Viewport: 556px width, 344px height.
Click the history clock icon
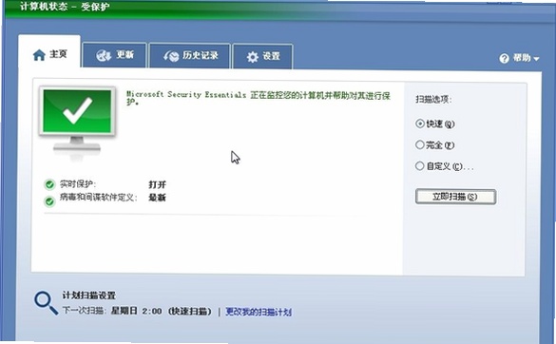[171, 56]
